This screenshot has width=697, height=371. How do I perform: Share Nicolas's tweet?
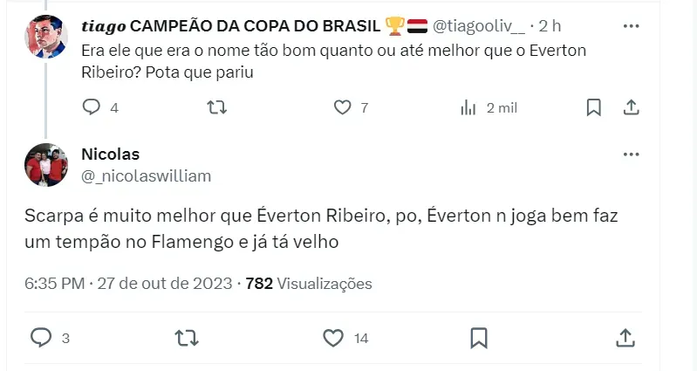click(x=625, y=338)
